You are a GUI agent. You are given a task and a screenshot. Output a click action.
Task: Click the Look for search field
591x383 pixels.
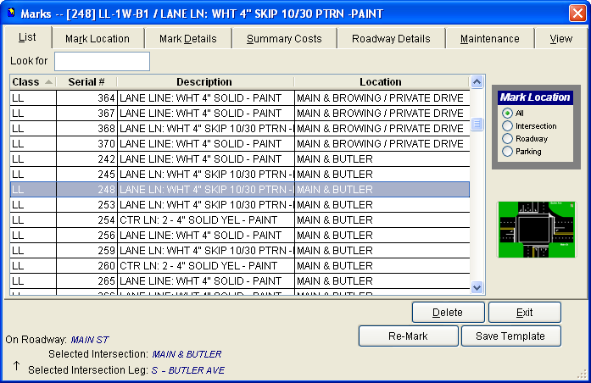pyautogui.click(x=102, y=61)
